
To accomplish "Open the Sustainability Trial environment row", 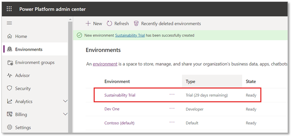I will pos(120,95).
